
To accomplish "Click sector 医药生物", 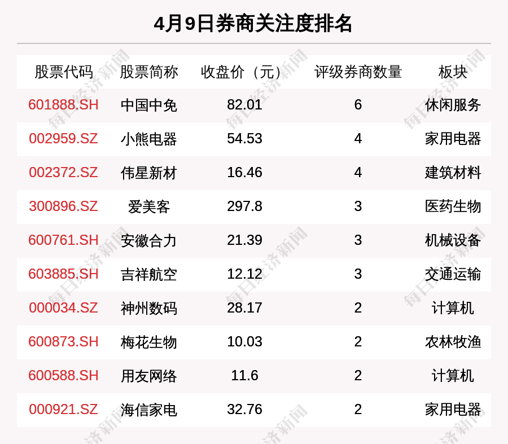I will (453, 206).
